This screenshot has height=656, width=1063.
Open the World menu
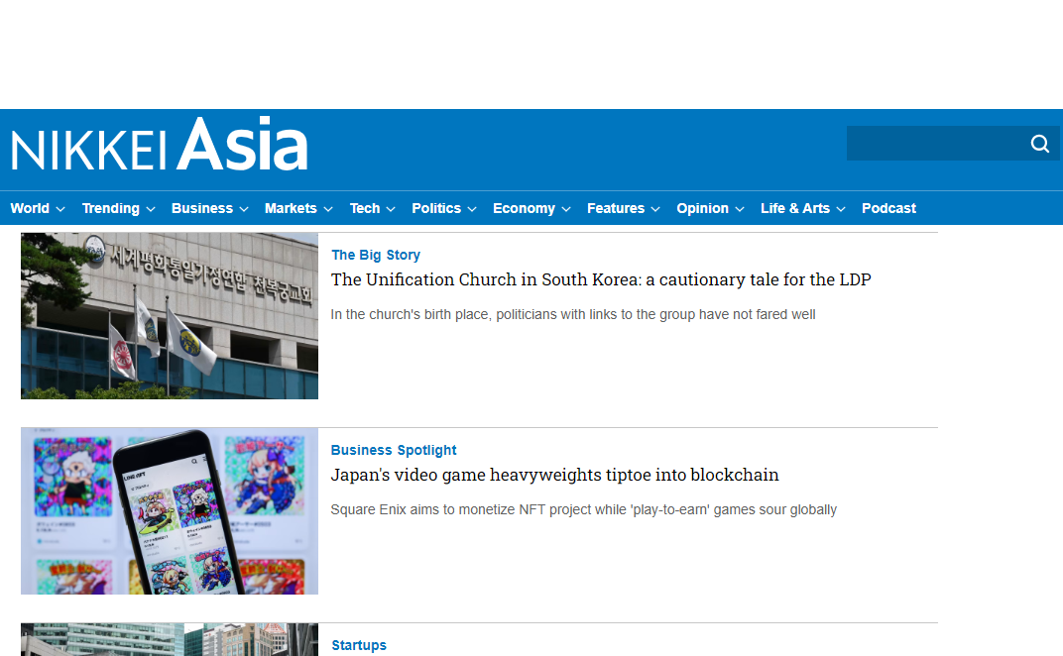click(x=30, y=208)
